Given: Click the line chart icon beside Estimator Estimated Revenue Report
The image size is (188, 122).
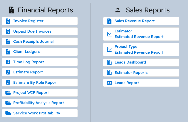Looking at the screenshot, I should point(109,34).
